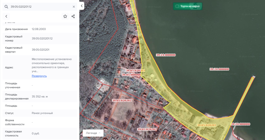Click the Кадастровый номер value 39:05:020201:12
The image size is (265, 140).
pos(42,38)
